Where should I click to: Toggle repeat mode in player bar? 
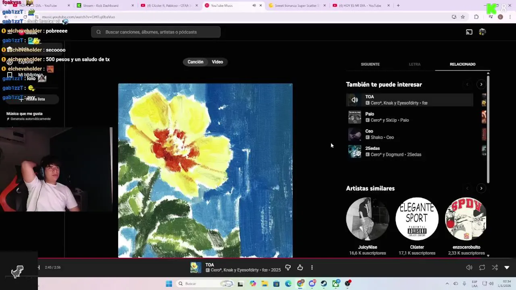click(482, 267)
